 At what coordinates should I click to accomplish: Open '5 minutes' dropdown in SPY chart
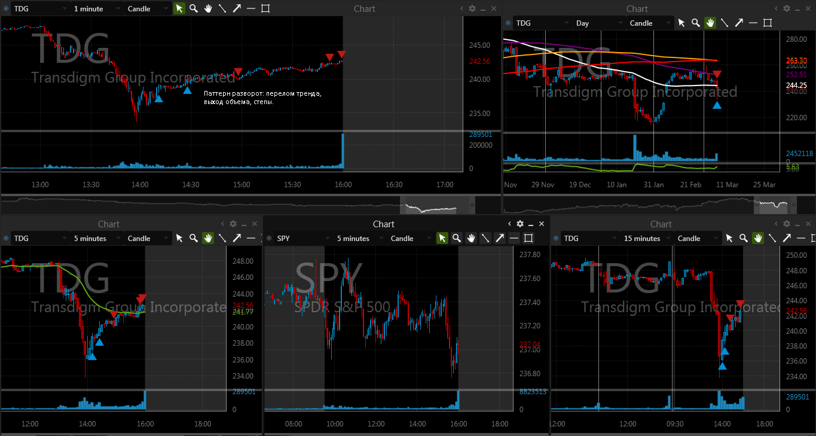click(x=361, y=238)
